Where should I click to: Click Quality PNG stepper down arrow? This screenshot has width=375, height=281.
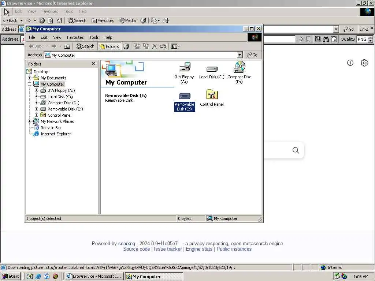point(371,41)
